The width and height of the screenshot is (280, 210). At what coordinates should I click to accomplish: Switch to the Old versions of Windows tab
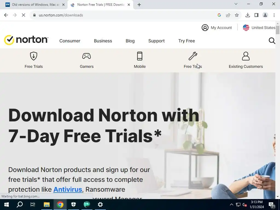click(35, 5)
